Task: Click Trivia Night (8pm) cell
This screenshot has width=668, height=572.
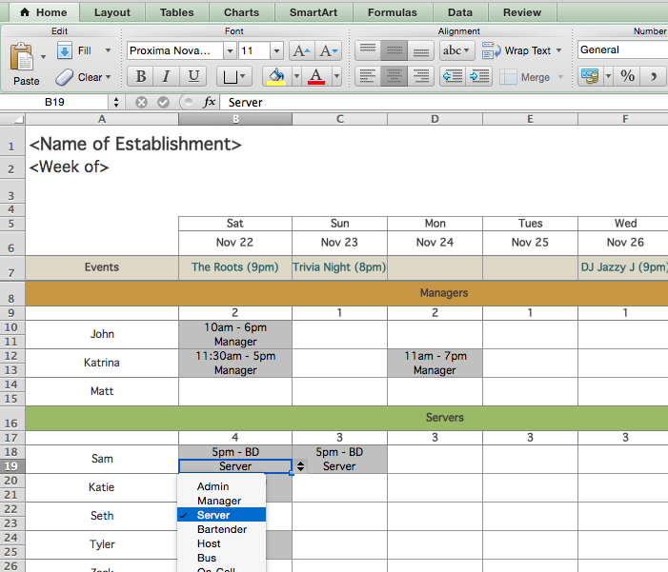Action: pyautogui.click(x=339, y=267)
